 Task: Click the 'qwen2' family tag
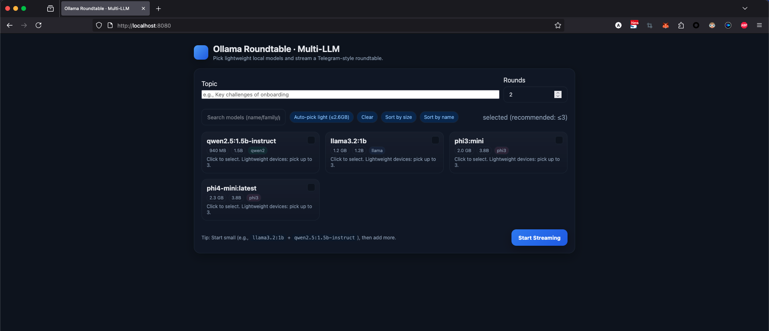(258, 150)
